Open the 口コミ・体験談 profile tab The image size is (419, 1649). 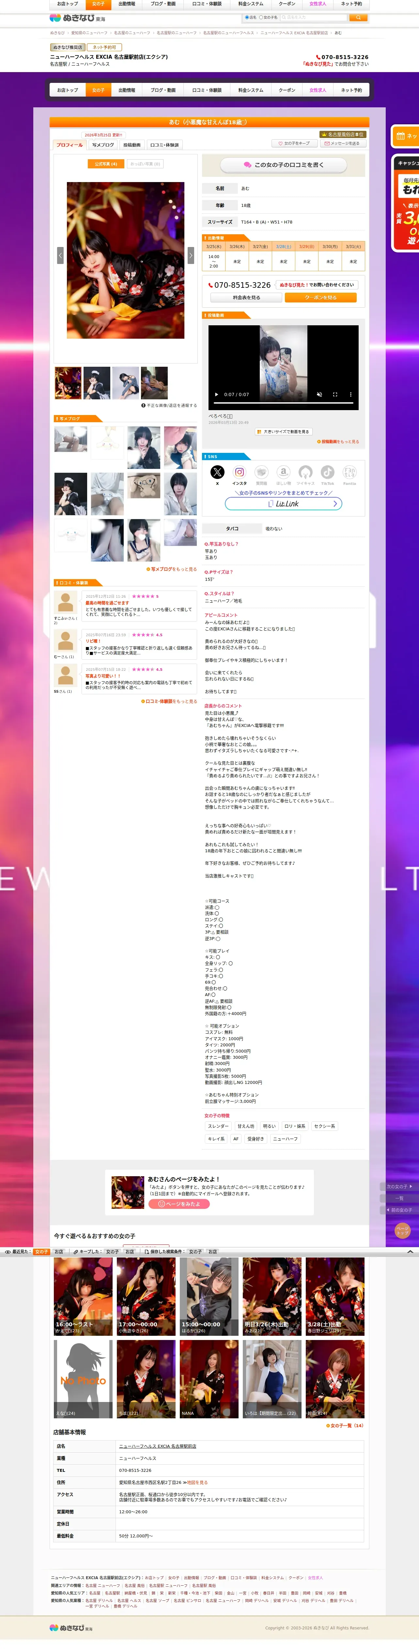click(165, 145)
